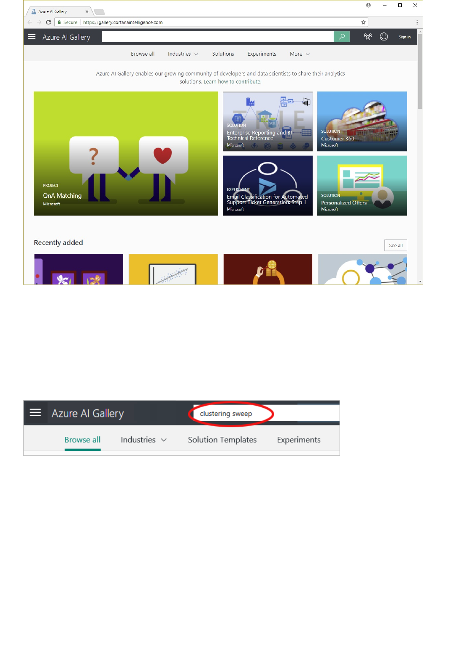Expand the More dropdown
The image size is (454, 662).
point(300,54)
